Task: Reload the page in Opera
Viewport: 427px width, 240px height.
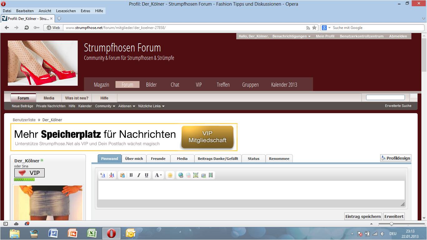Action: click(27, 27)
